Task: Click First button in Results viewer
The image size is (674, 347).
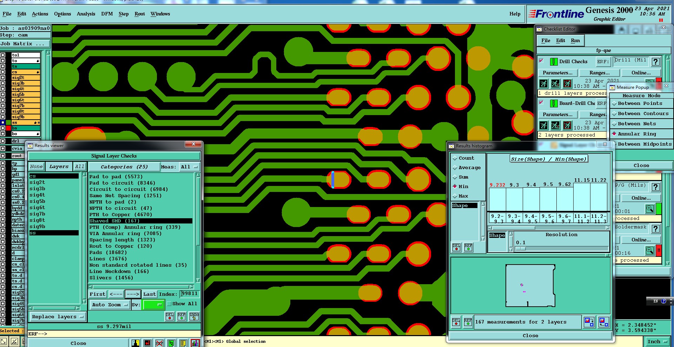Action: pyautogui.click(x=97, y=294)
